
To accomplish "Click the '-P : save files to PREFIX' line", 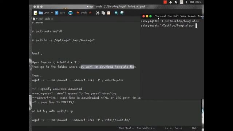I will click(x=54, y=102).
